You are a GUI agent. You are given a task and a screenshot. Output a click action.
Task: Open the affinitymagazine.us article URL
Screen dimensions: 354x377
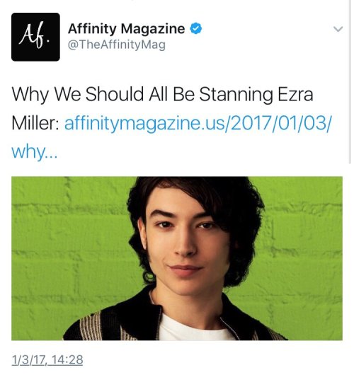click(x=198, y=123)
